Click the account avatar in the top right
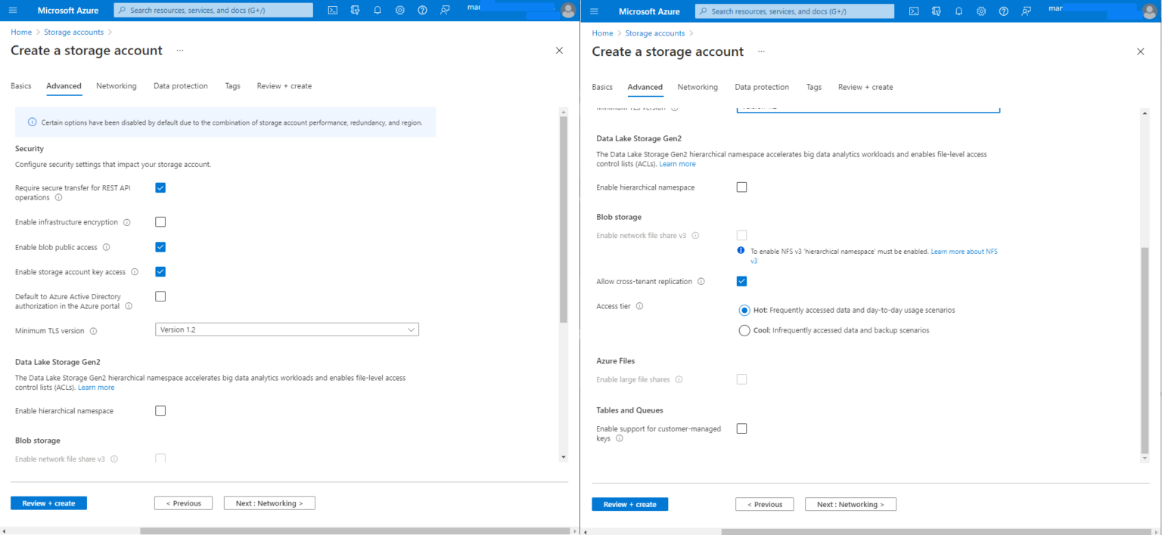1162x535 pixels. [x=570, y=10]
